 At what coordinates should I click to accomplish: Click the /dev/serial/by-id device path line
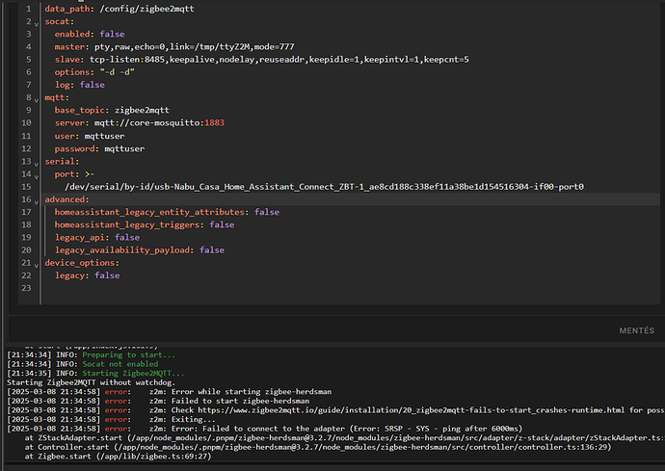pos(324,187)
